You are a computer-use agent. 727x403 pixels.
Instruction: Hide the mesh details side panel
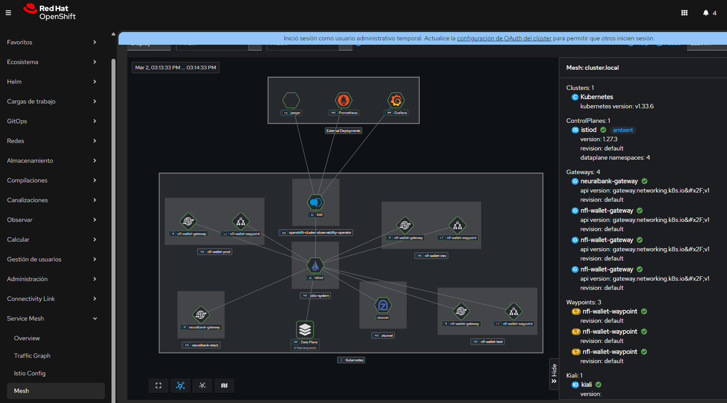point(554,374)
